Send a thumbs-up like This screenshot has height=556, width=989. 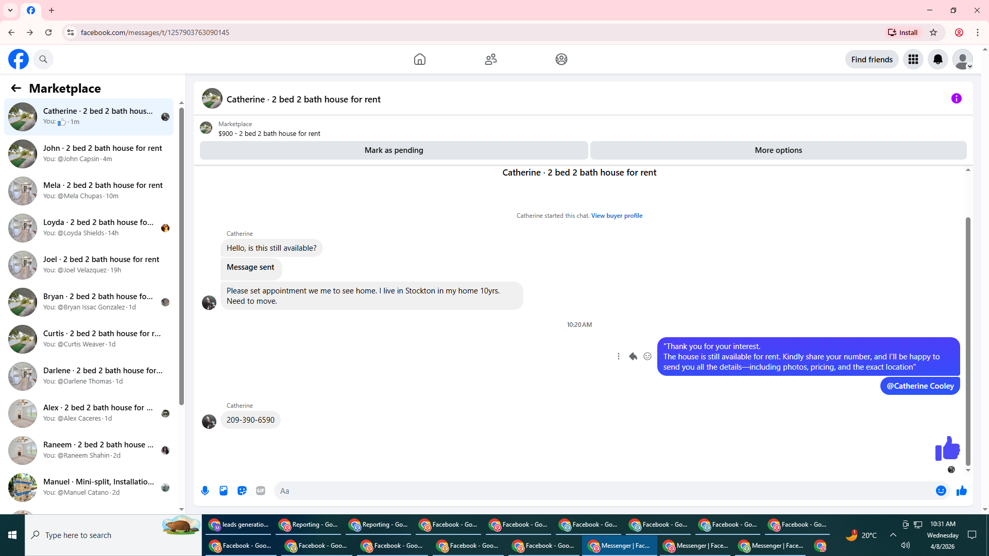coord(961,491)
